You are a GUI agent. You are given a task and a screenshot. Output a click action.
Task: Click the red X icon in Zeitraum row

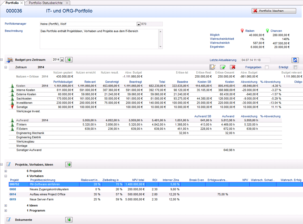233,67
